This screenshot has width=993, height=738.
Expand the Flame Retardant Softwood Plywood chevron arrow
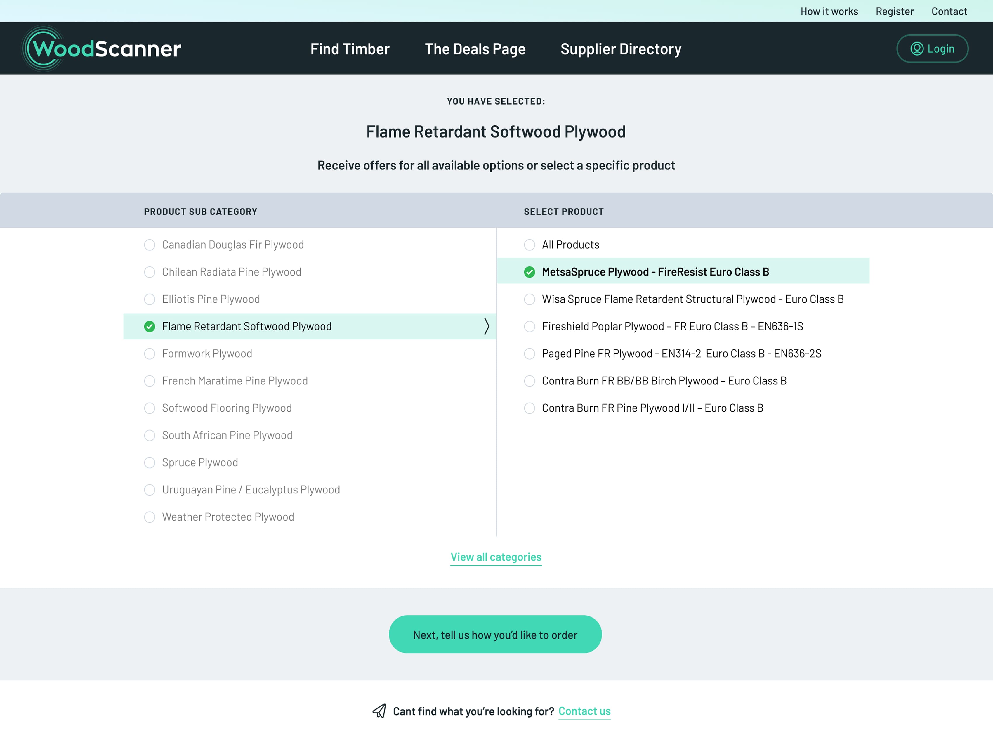pos(487,326)
